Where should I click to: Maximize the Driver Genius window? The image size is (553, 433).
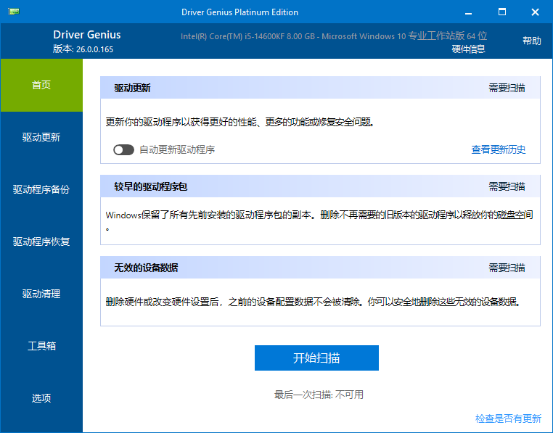[x=502, y=12]
